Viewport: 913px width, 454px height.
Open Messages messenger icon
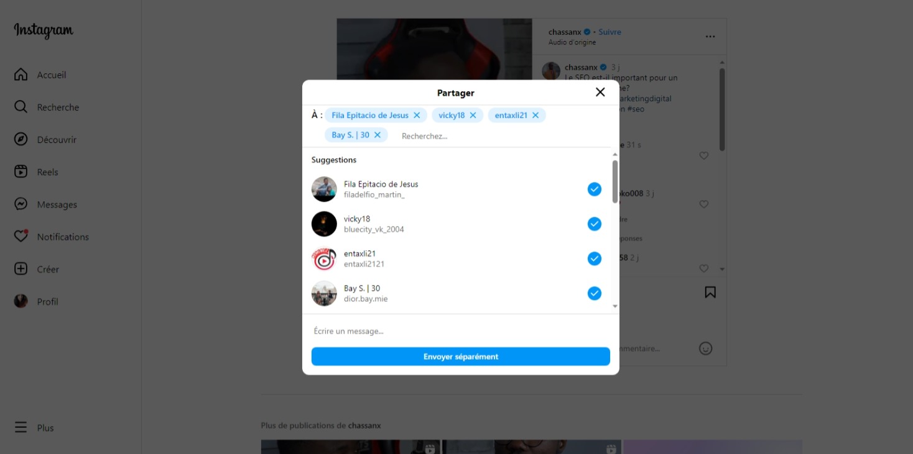tap(21, 204)
